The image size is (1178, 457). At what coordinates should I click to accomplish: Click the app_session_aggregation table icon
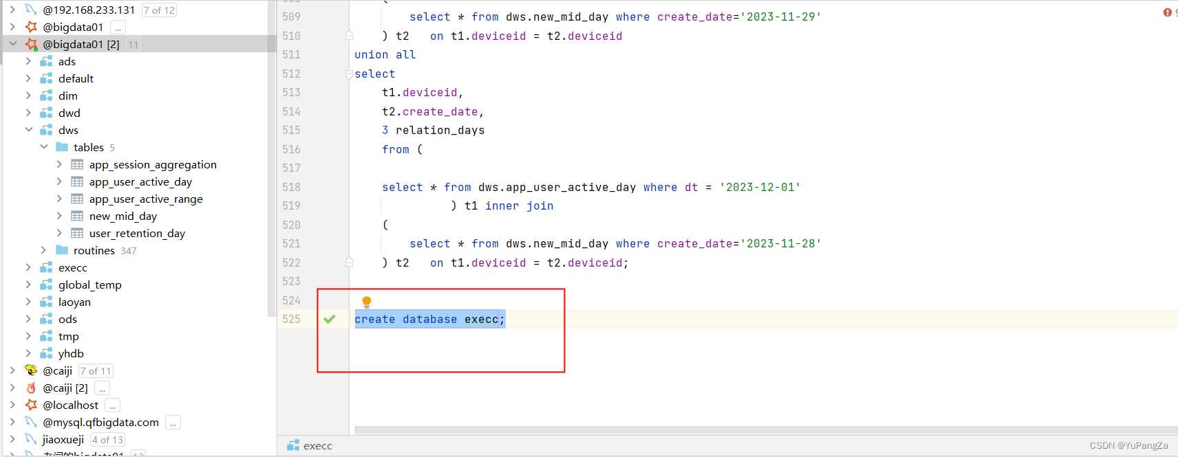77,164
